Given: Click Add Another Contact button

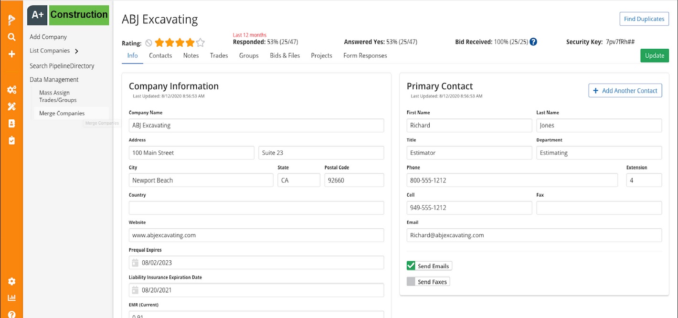Looking at the screenshot, I should pyautogui.click(x=625, y=91).
